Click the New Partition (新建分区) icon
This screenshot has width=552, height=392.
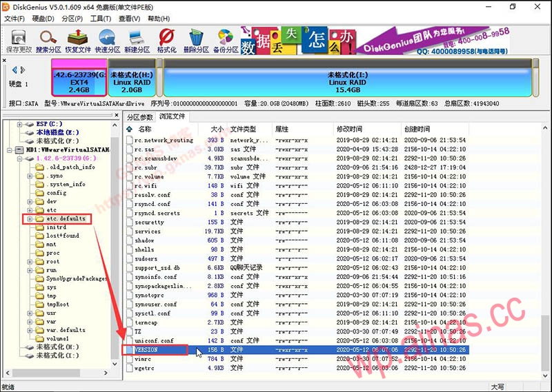(137, 41)
